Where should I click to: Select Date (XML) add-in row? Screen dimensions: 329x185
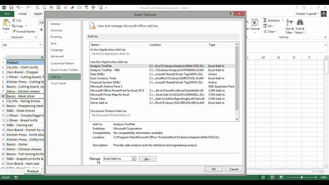162,74
